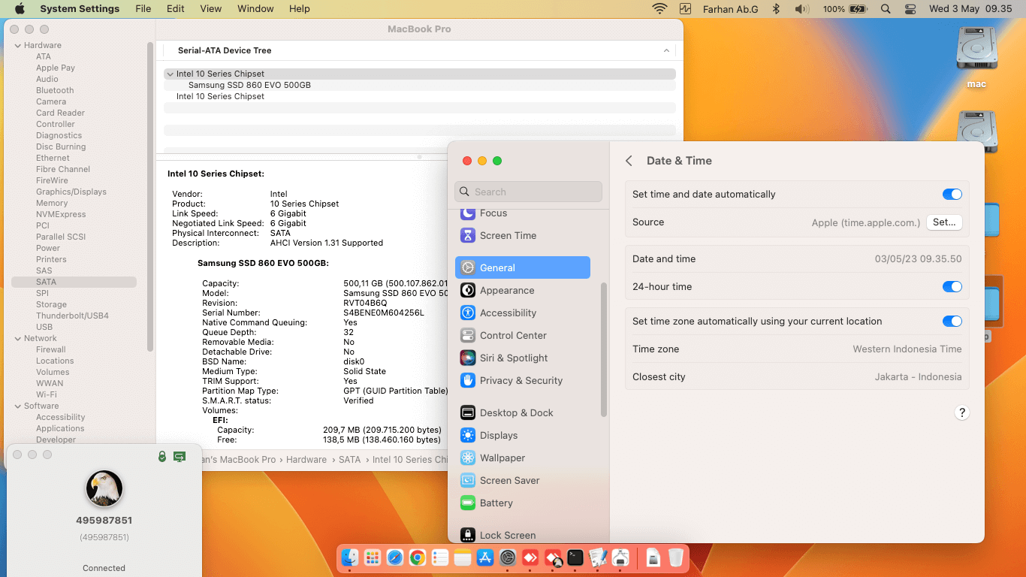
Task: Collapse the Network section in System Information sidebar
Action: [17, 338]
